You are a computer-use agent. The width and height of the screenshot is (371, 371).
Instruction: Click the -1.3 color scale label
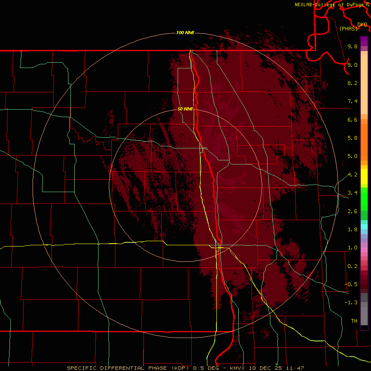click(351, 303)
